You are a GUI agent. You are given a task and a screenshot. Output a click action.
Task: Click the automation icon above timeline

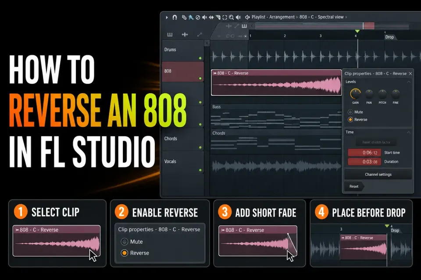[x=236, y=26]
